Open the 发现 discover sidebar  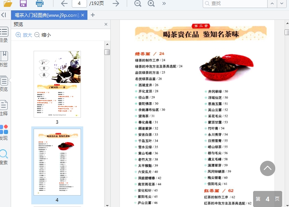4,133
